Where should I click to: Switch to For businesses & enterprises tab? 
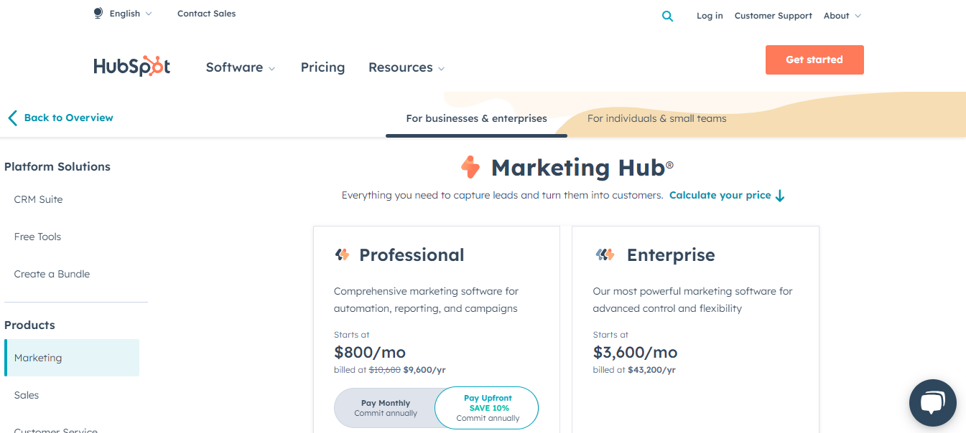[476, 118]
